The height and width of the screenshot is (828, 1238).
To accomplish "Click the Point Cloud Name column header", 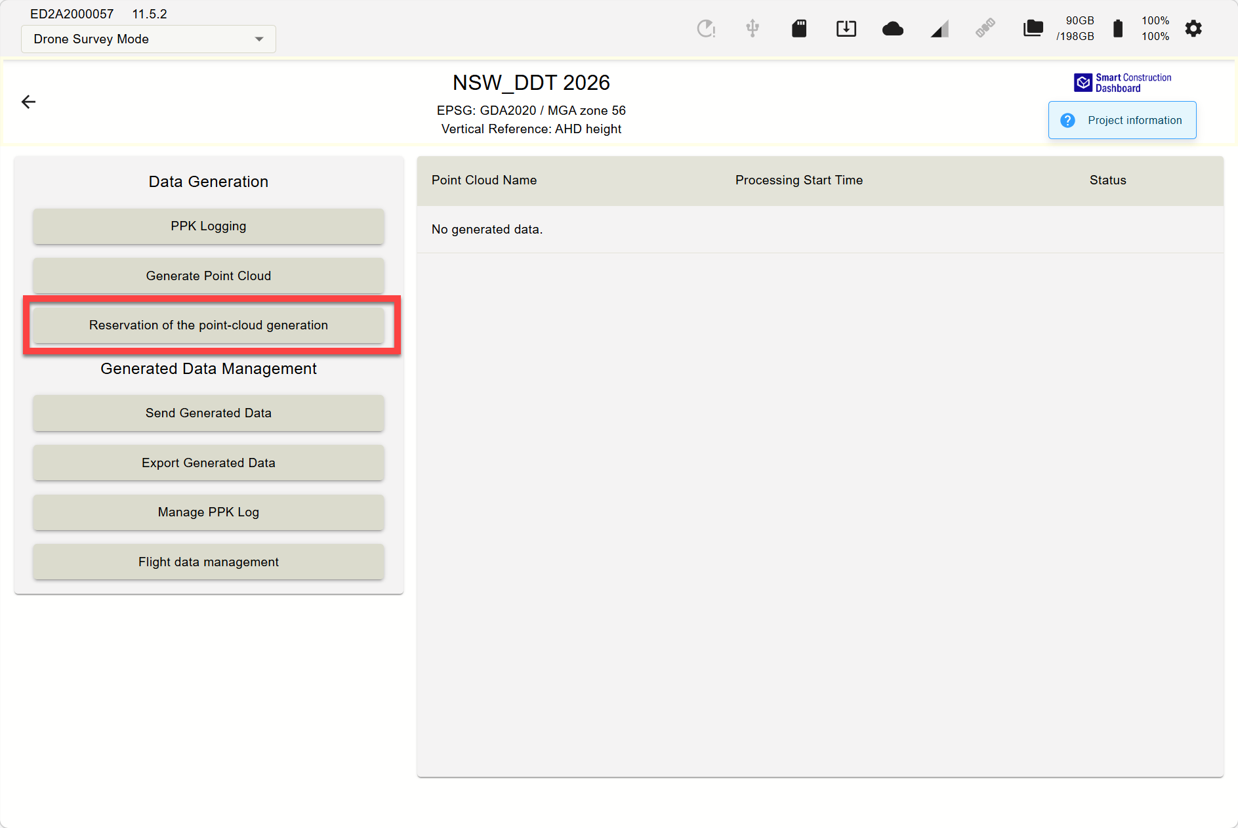I will pos(484,180).
